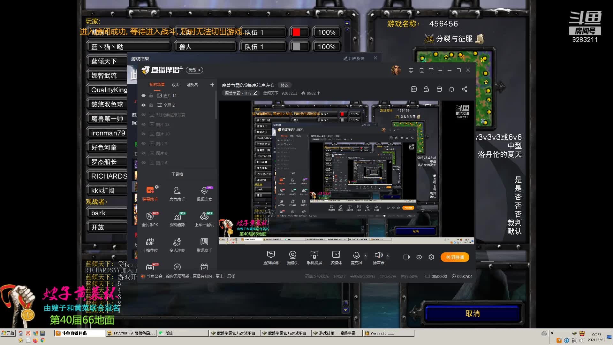613x345 pixels.
Task: Expand the microphone volume arrow
Action: pos(366,256)
